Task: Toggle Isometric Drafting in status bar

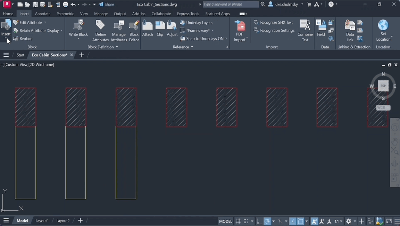Action: 280,221
